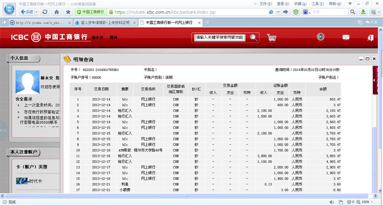The width and height of the screenshot is (383, 206).
Task: Click the ICBC keyword search input box
Action: (x=220, y=38)
